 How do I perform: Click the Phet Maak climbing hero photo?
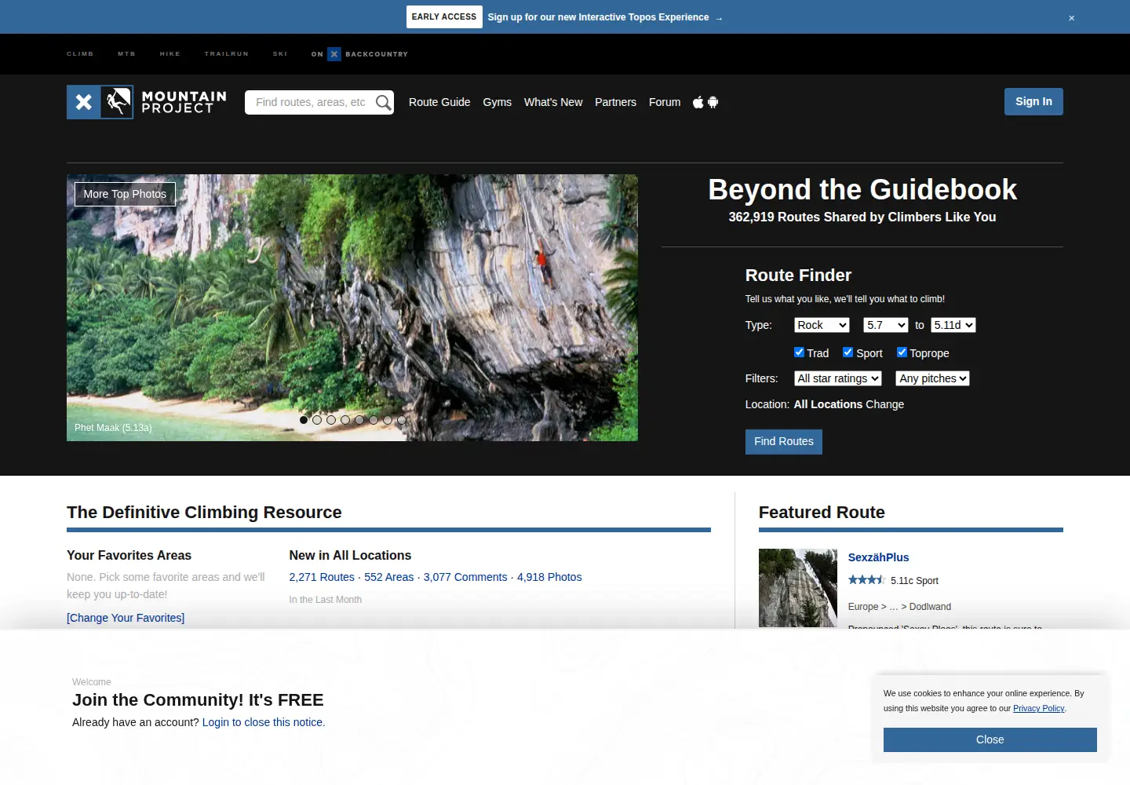coord(352,308)
